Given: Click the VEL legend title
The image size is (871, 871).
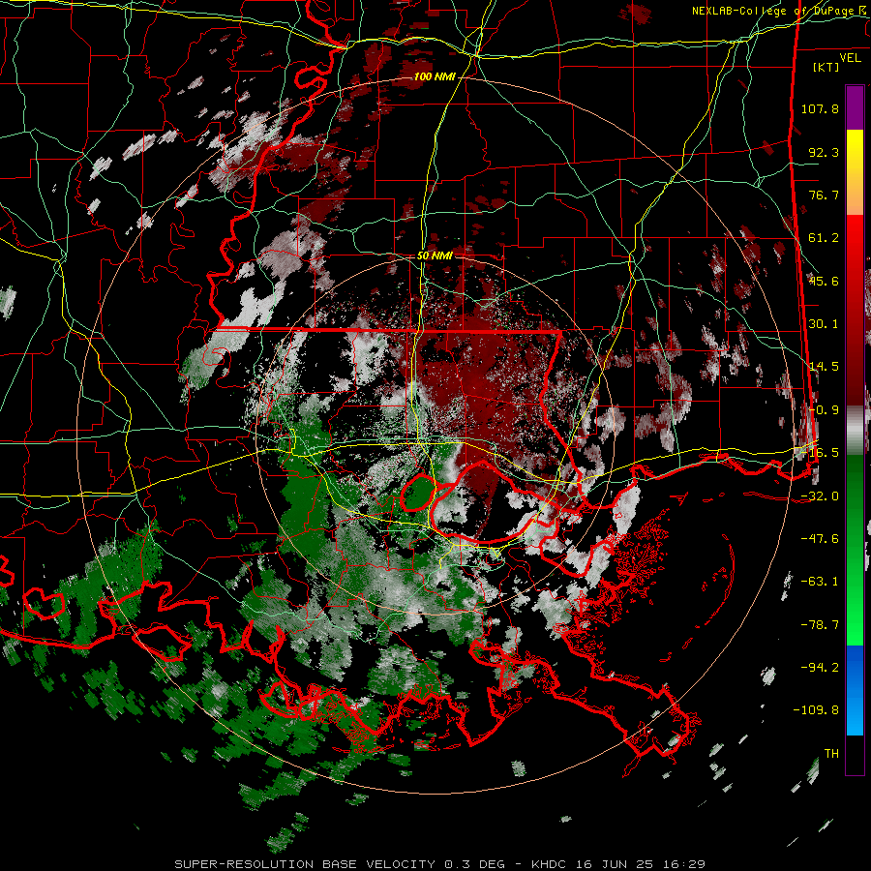Looking at the screenshot, I should click(850, 57).
